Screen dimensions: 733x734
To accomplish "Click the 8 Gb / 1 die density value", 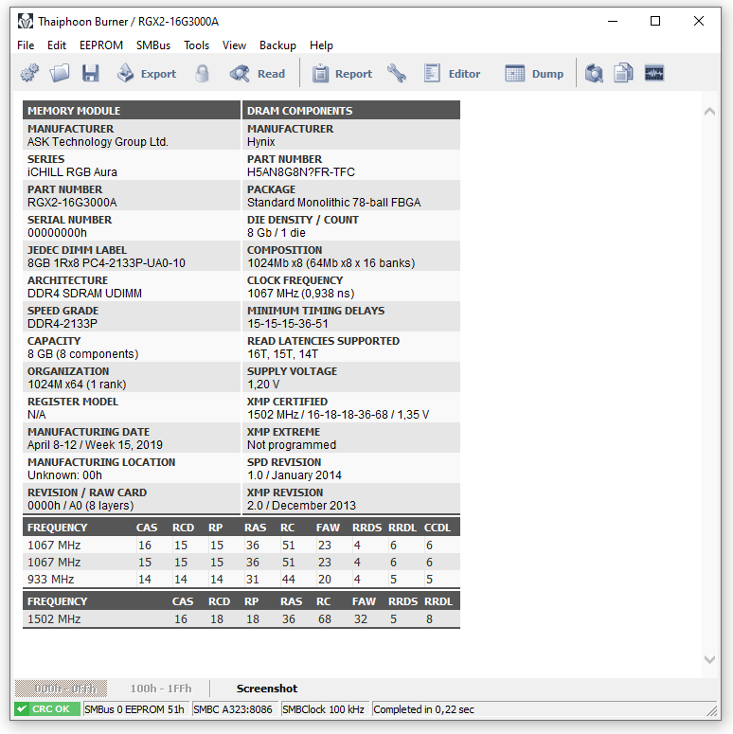I will pos(277,233).
